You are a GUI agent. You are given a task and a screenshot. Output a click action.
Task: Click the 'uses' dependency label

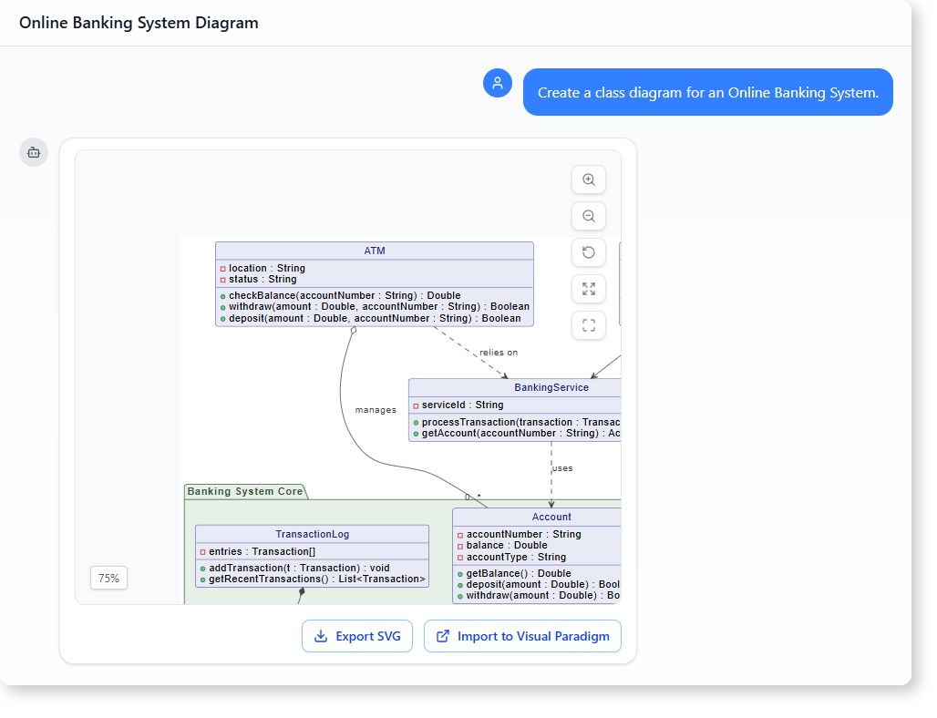pos(562,468)
